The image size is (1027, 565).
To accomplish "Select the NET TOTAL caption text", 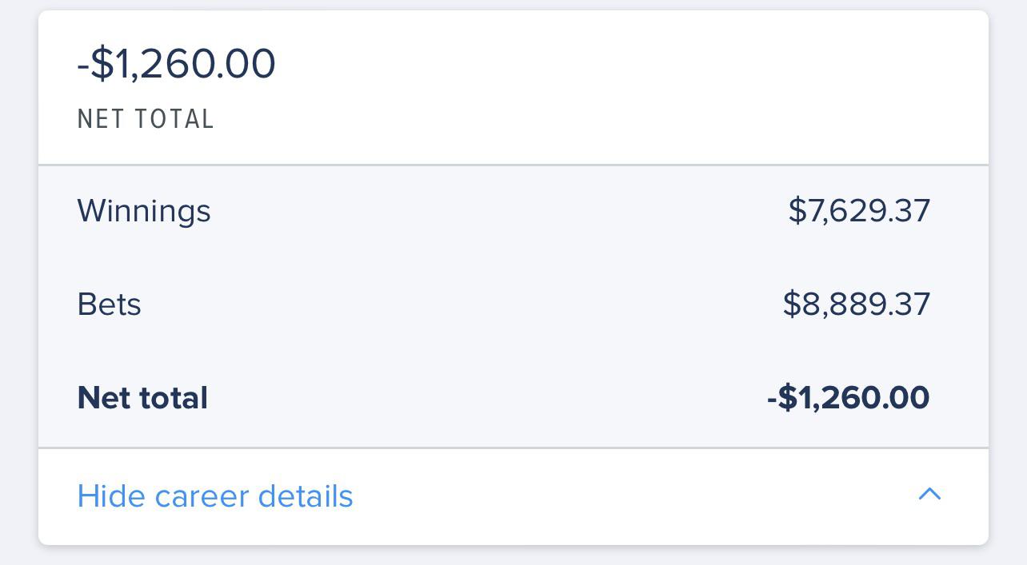I will [146, 118].
